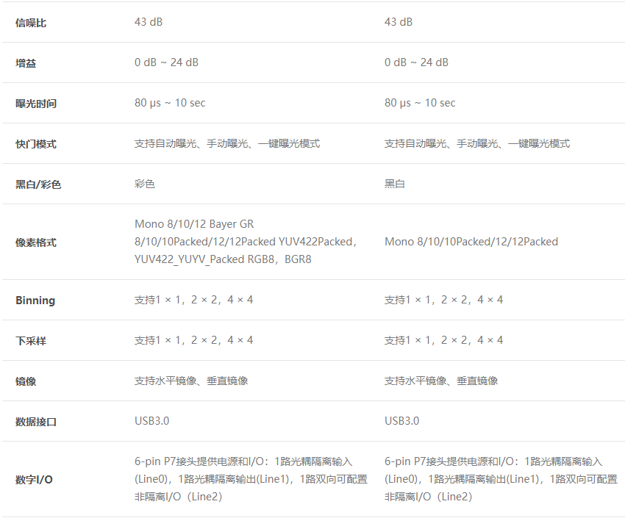Click the 镜像 row label
Viewport: 625px width, 518px height.
coord(26,381)
